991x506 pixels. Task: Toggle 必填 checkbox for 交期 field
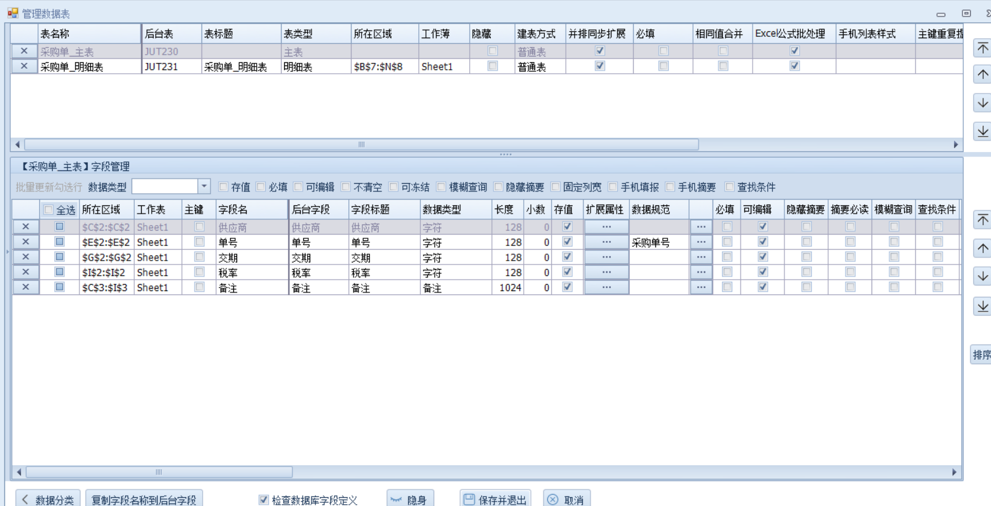tap(727, 257)
